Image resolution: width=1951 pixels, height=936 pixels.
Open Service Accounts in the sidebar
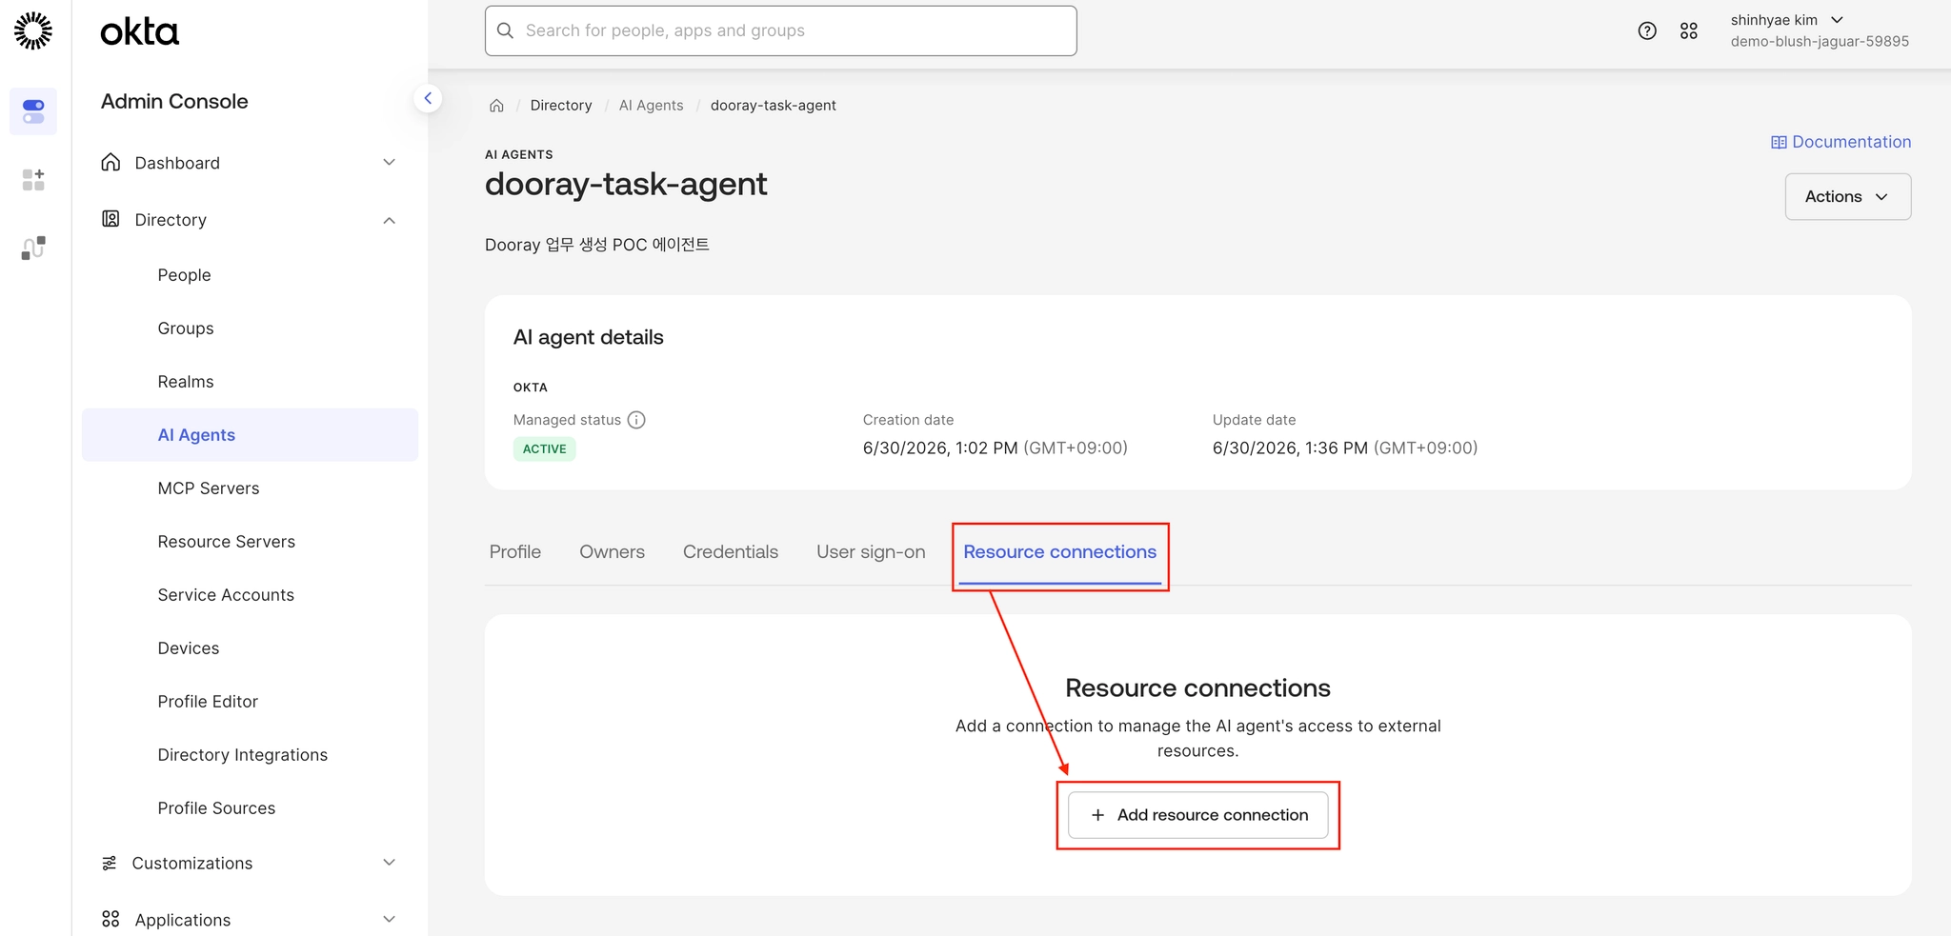coord(250,595)
